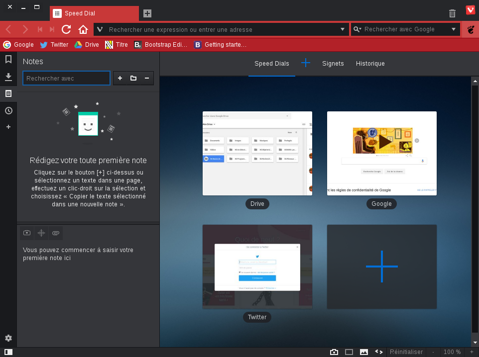The image size is (479, 357).
Task: Switch to the Signets tab
Action: pyautogui.click(x=333, y=64)
